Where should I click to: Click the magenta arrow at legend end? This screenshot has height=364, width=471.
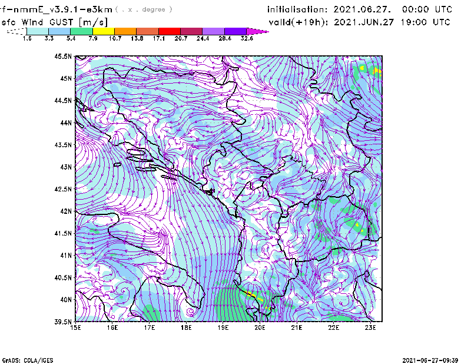click(257, 31)
